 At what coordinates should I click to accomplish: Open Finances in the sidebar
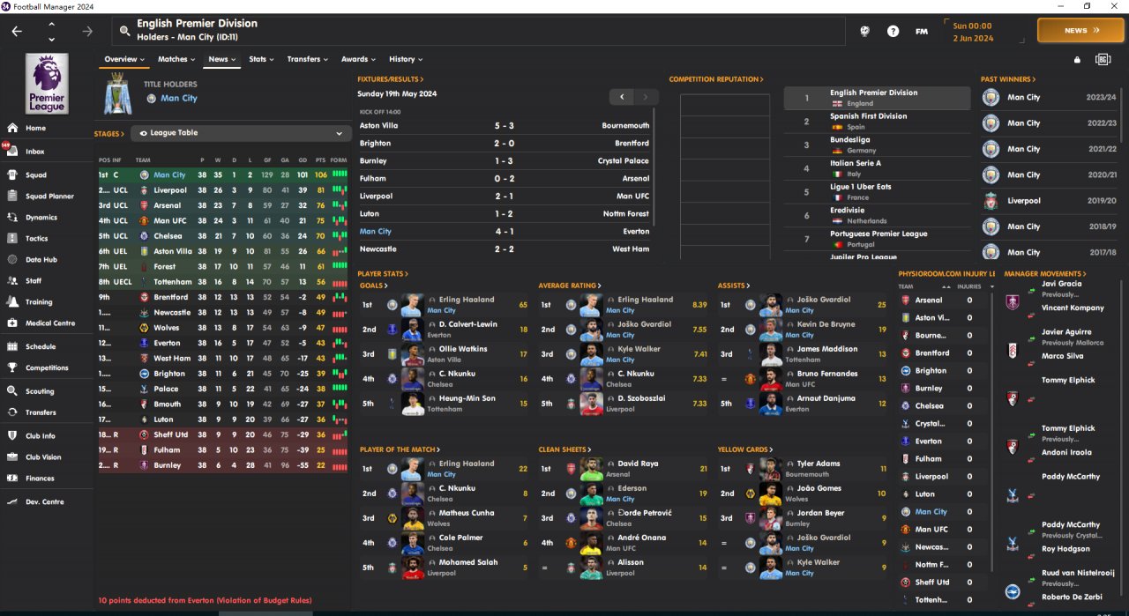(x=40, y=479)
